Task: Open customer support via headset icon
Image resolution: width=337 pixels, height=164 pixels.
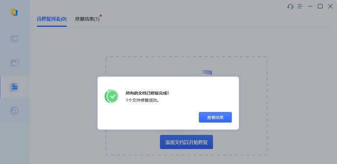Action: tap(290, 7)
